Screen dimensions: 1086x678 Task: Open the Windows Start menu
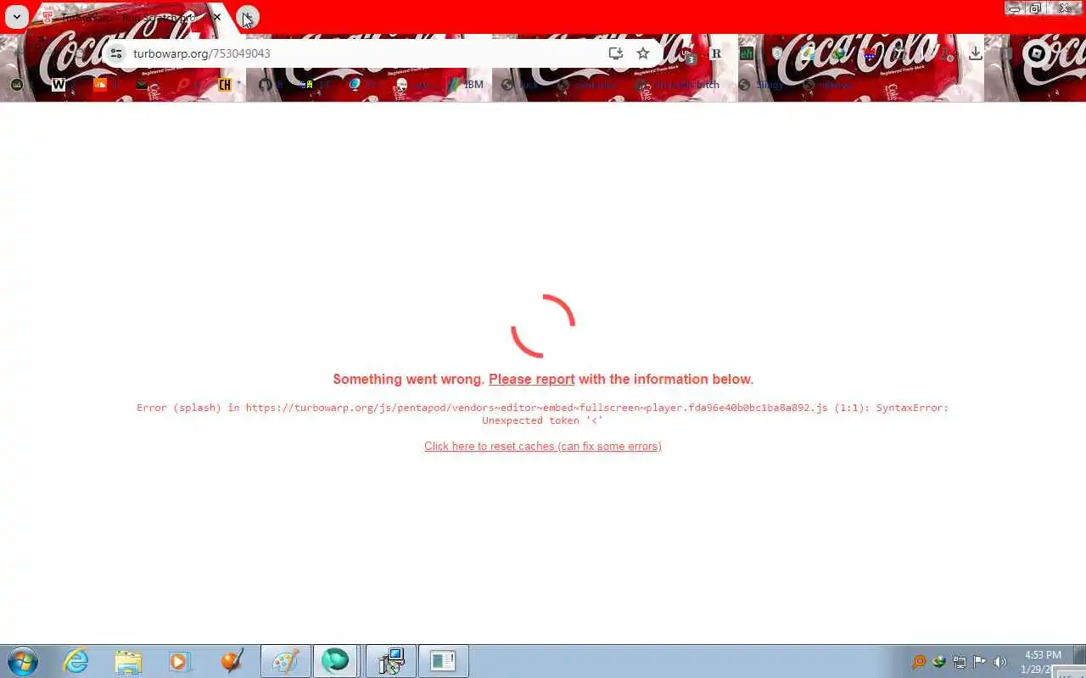click(x=23, y=661)
